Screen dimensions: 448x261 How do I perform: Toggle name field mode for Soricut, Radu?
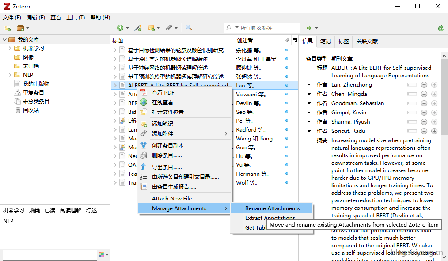[x=412, y=131]
